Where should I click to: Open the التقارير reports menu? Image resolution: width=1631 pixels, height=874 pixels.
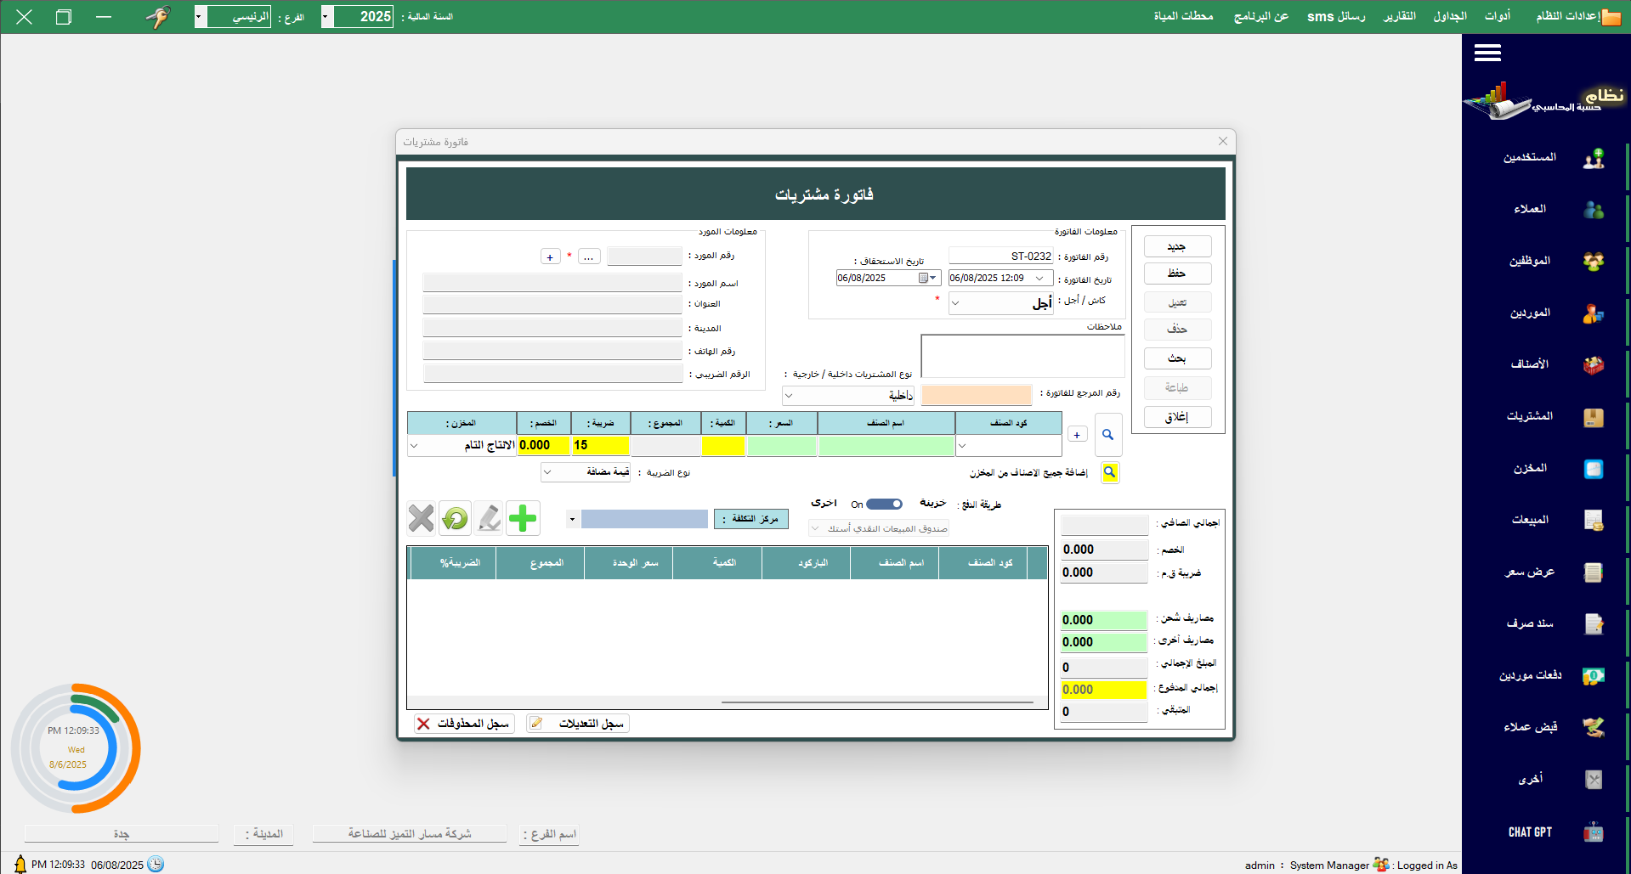[x=1399, y=17]
